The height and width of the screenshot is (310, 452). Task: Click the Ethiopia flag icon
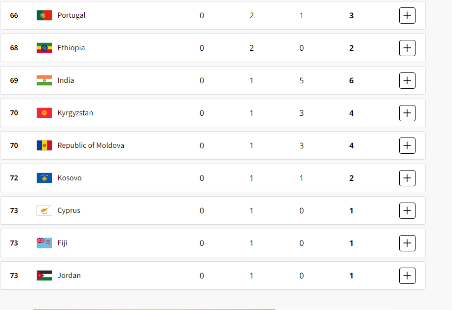44,48
